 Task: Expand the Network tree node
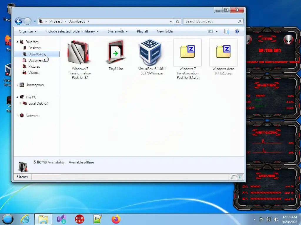coord(17,115)
